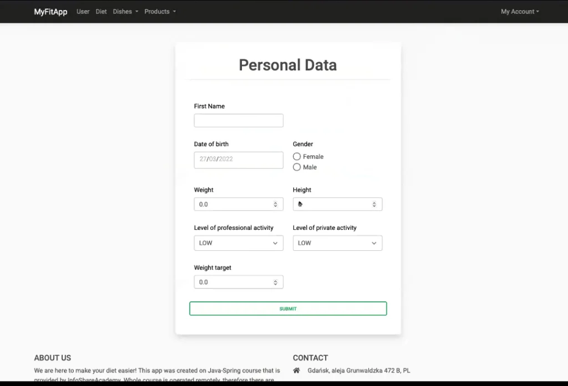Open the My Account dropdown
Image resolution: width=568 pixels, height=386 pixels.
coord(520,12)
